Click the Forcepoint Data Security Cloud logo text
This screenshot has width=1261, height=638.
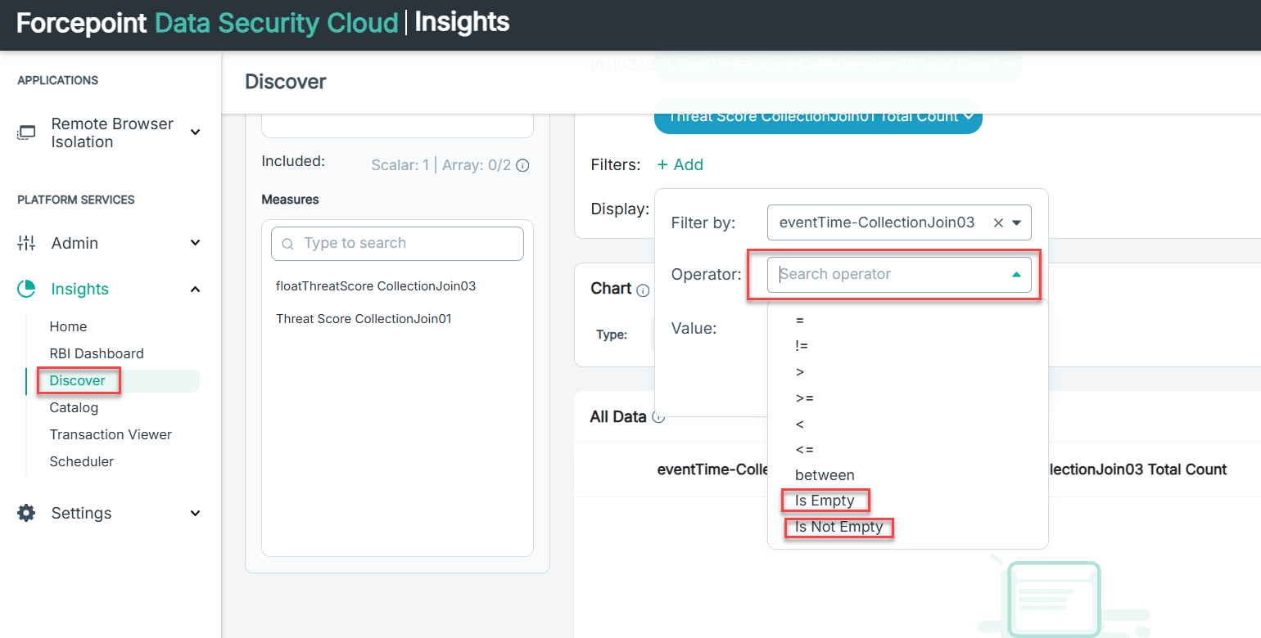coord(207,23)
